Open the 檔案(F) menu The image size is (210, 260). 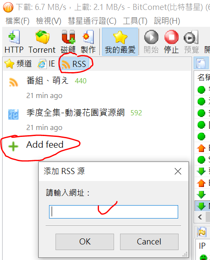click(18, 21)
